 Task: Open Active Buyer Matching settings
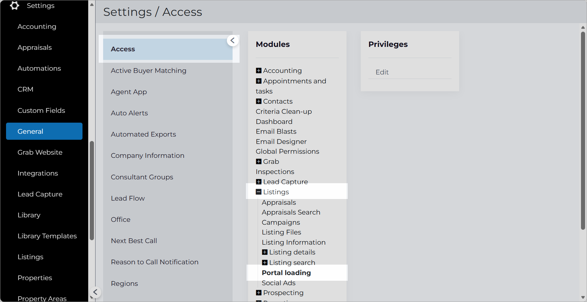[148, 71]
